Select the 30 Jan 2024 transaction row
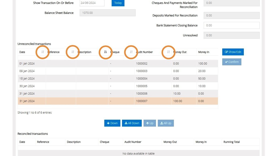This screenshot has width=280, height=156. (118, 86)
